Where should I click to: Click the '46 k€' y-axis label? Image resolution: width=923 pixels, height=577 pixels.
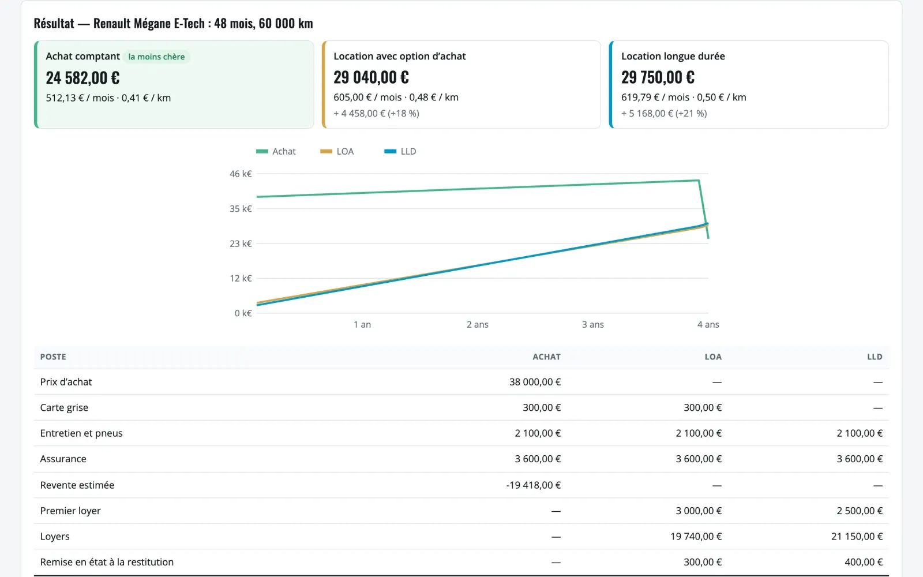[241, 174]
